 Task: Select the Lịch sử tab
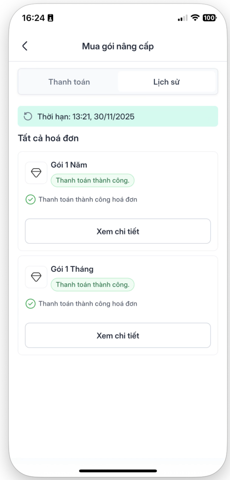(x=166, y=82)
